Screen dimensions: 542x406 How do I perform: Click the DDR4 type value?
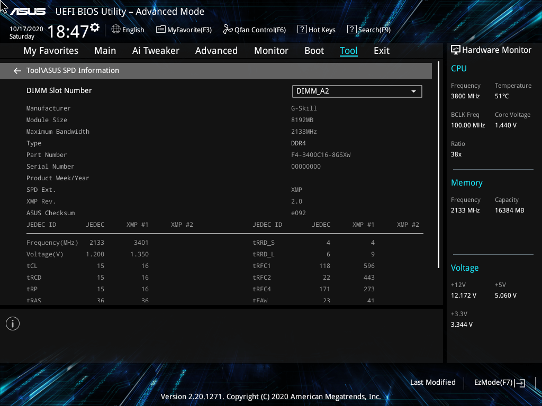[x=299, y=143]
